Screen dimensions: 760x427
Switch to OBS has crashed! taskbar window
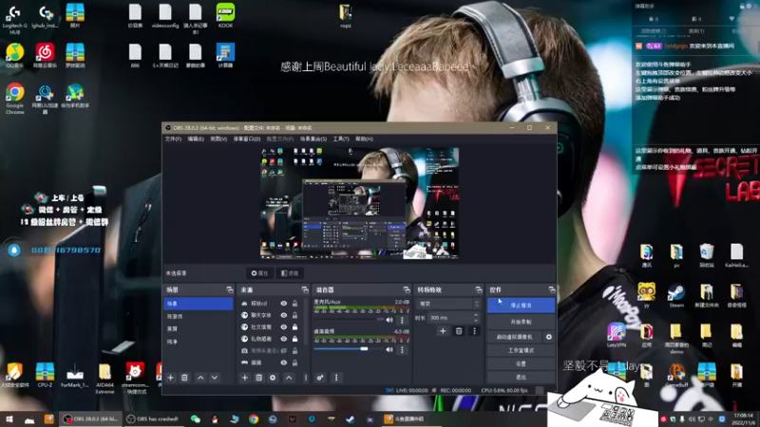[x=152, y=419]
